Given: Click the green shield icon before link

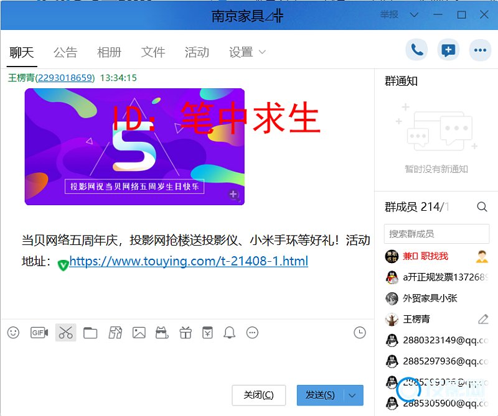Looking at the screenshot, I should coord(63,265).
